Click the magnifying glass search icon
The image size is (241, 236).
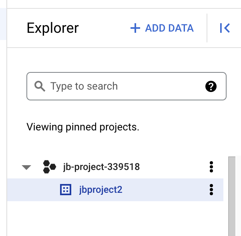[x=40, y=86]
